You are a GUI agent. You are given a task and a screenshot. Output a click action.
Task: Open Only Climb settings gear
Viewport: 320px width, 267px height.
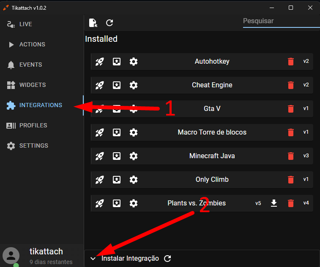click(x=134, y=180)
